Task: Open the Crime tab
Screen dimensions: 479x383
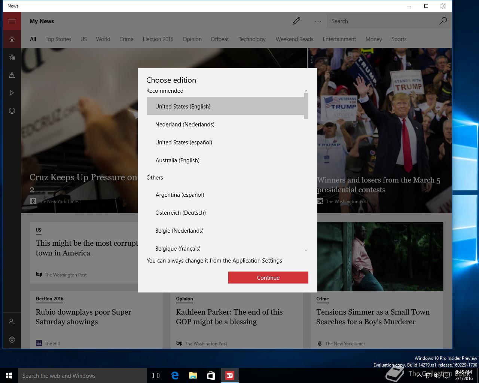Action: (126, 39)
